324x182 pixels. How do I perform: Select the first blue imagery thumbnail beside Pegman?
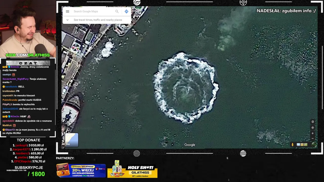(x=298, y=145)
